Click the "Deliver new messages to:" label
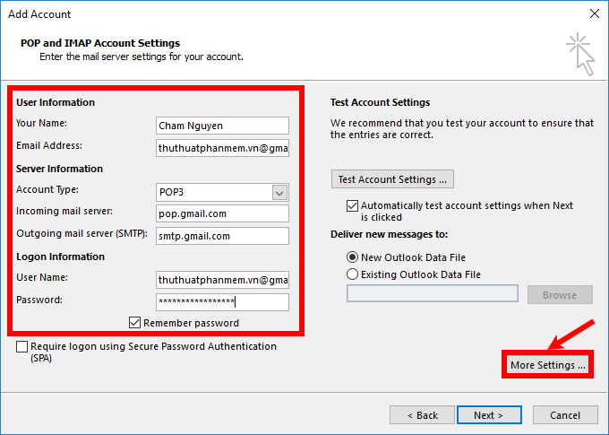Screen dimensions: 609x435 tap(390, 234)
